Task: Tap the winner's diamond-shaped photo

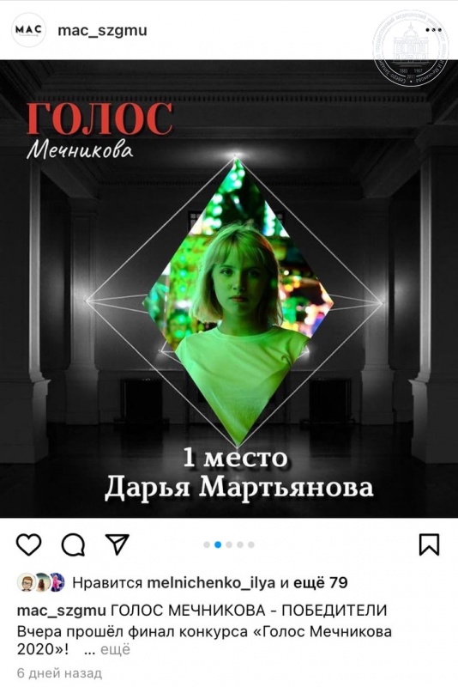Action: tap(238, 302)
